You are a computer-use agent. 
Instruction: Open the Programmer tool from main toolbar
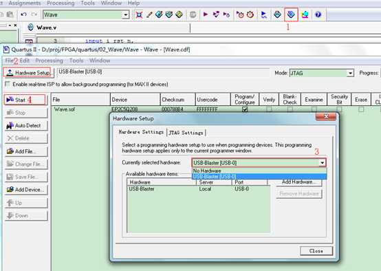291,14
